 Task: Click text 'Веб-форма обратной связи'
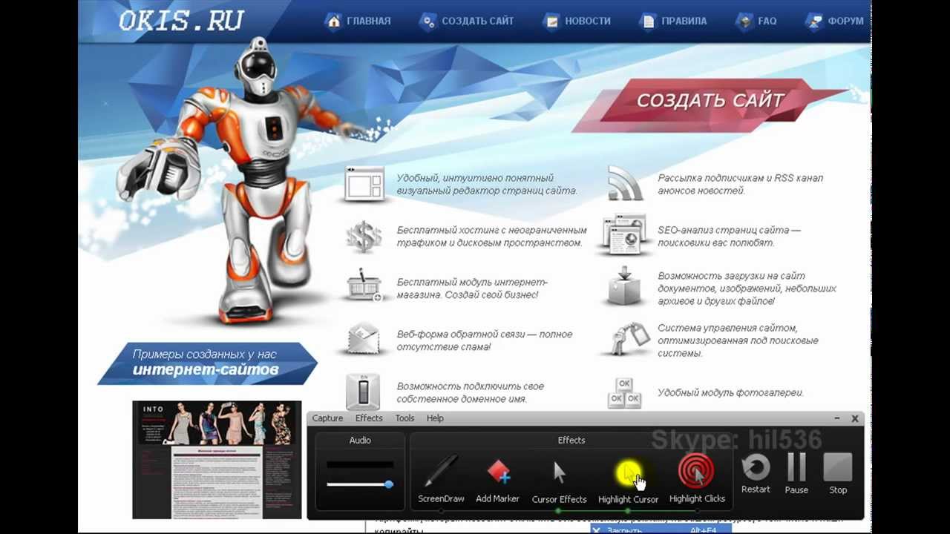pyautogui.click(x=459, y=334)
